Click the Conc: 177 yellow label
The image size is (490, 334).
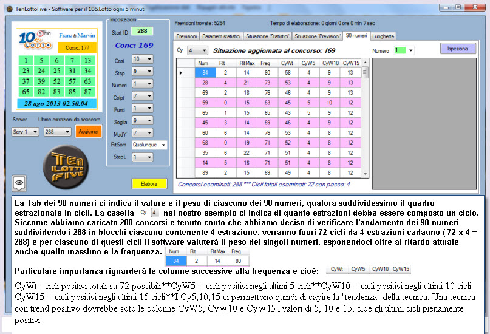point(77,47)
